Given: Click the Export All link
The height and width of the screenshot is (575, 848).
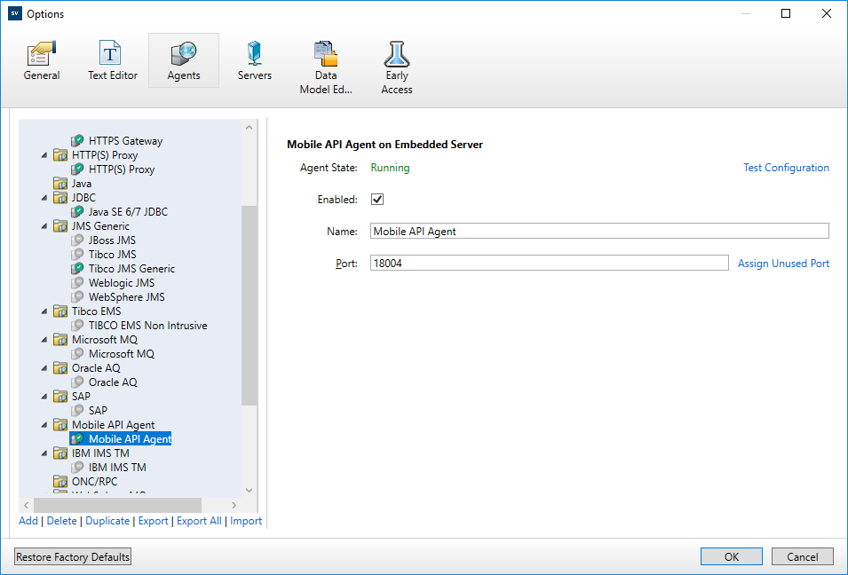Looking at the screenshot, I should coord(199,521).
